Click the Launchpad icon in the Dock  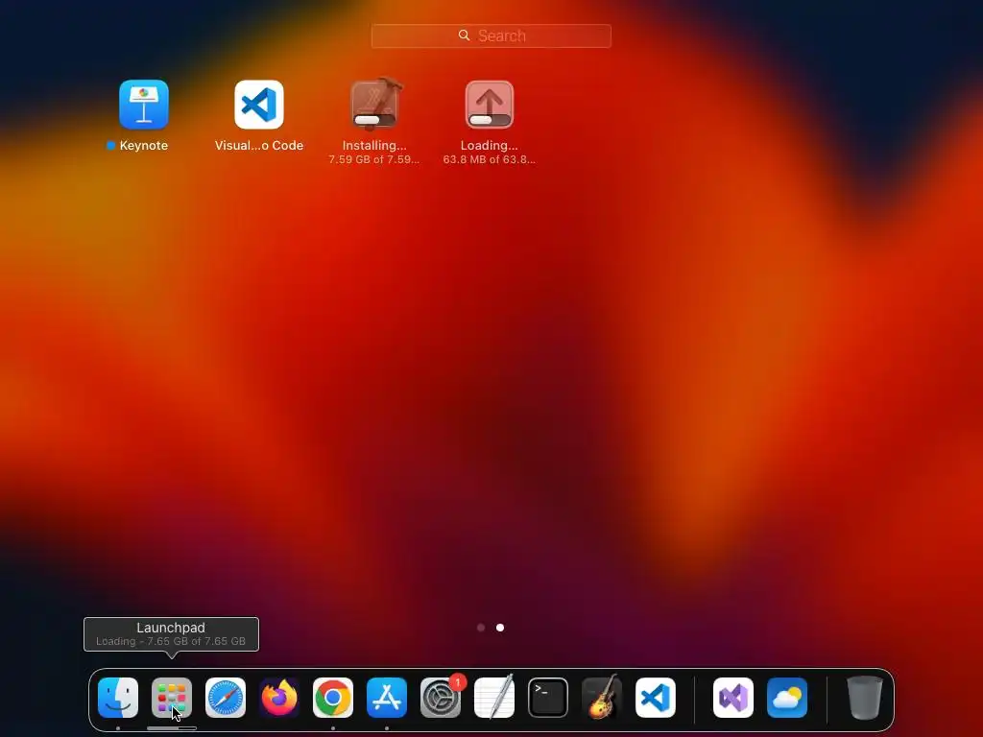pos(172,698)
